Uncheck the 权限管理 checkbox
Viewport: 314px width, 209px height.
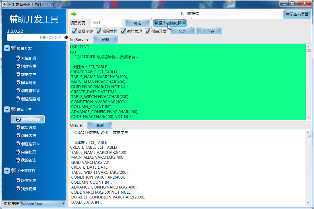(98, 31)
